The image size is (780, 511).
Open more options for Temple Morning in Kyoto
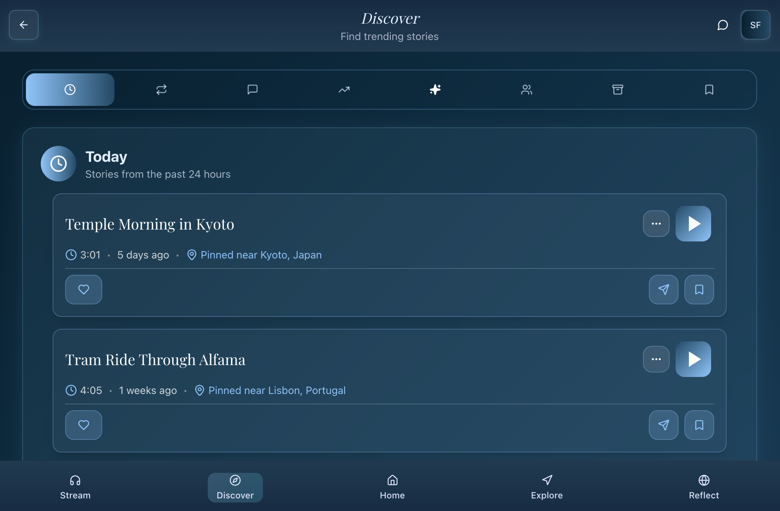tap(656, 223)
